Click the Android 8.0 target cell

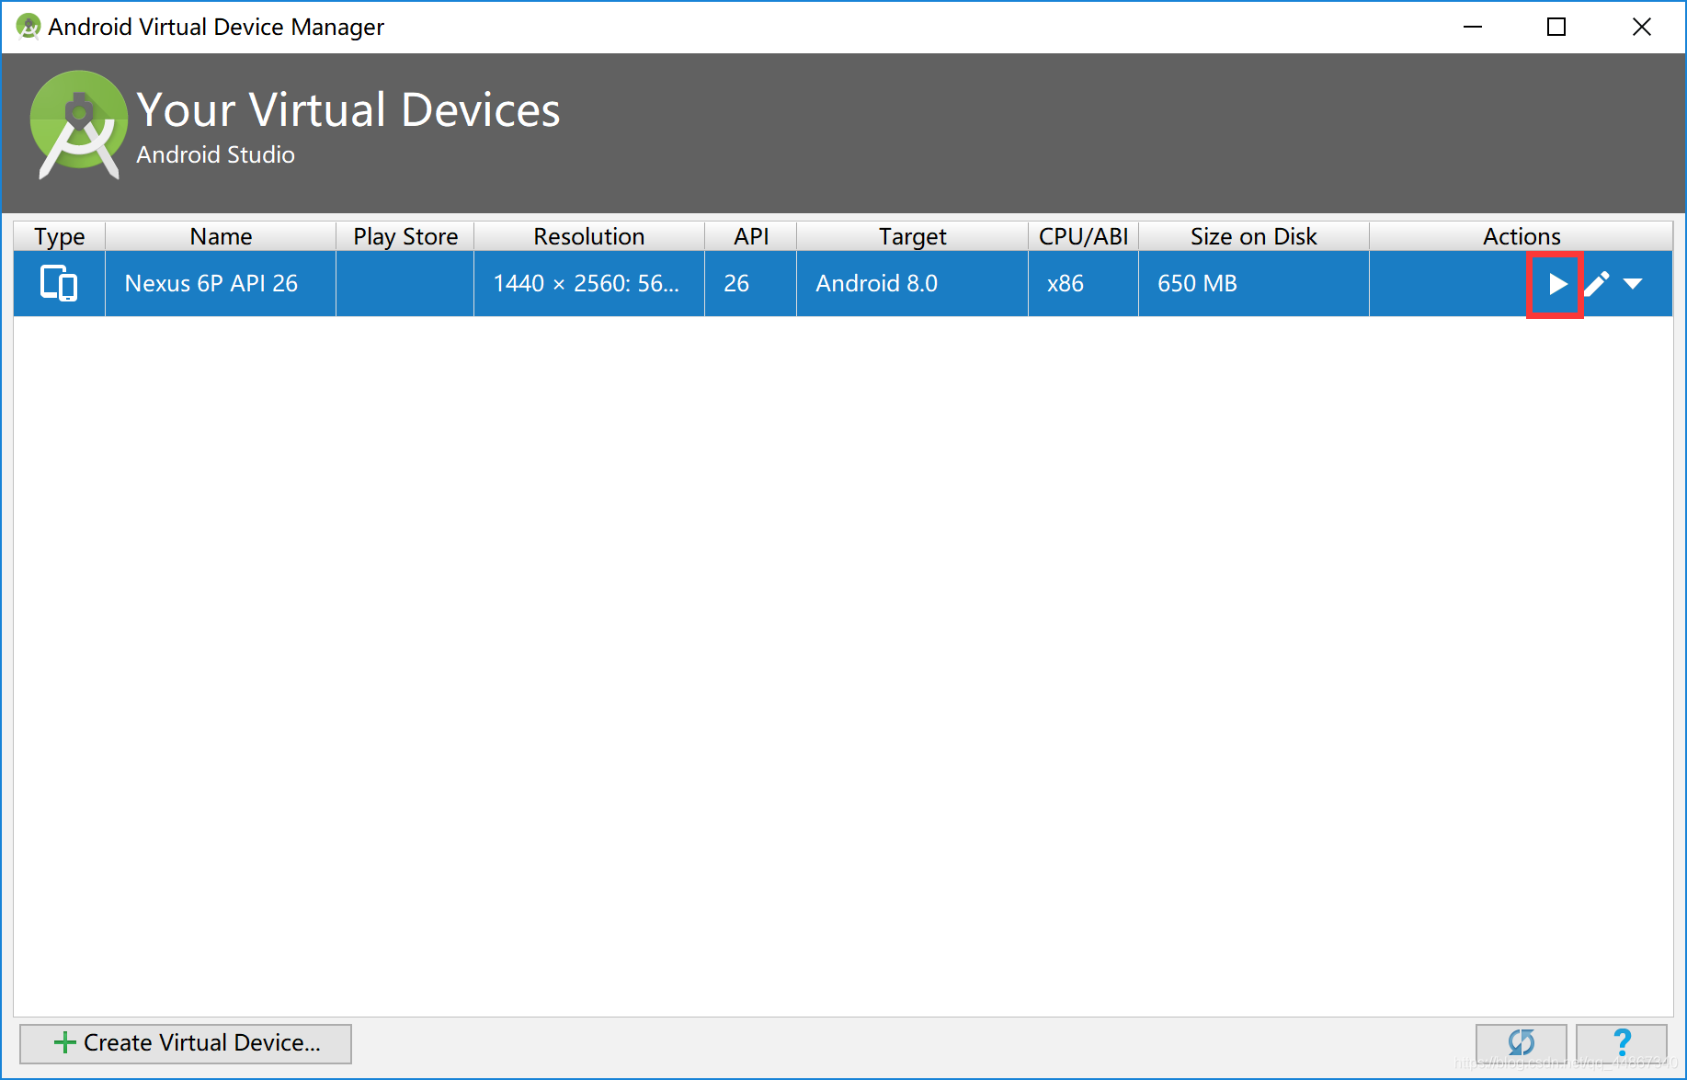click(x=912, y=283)
